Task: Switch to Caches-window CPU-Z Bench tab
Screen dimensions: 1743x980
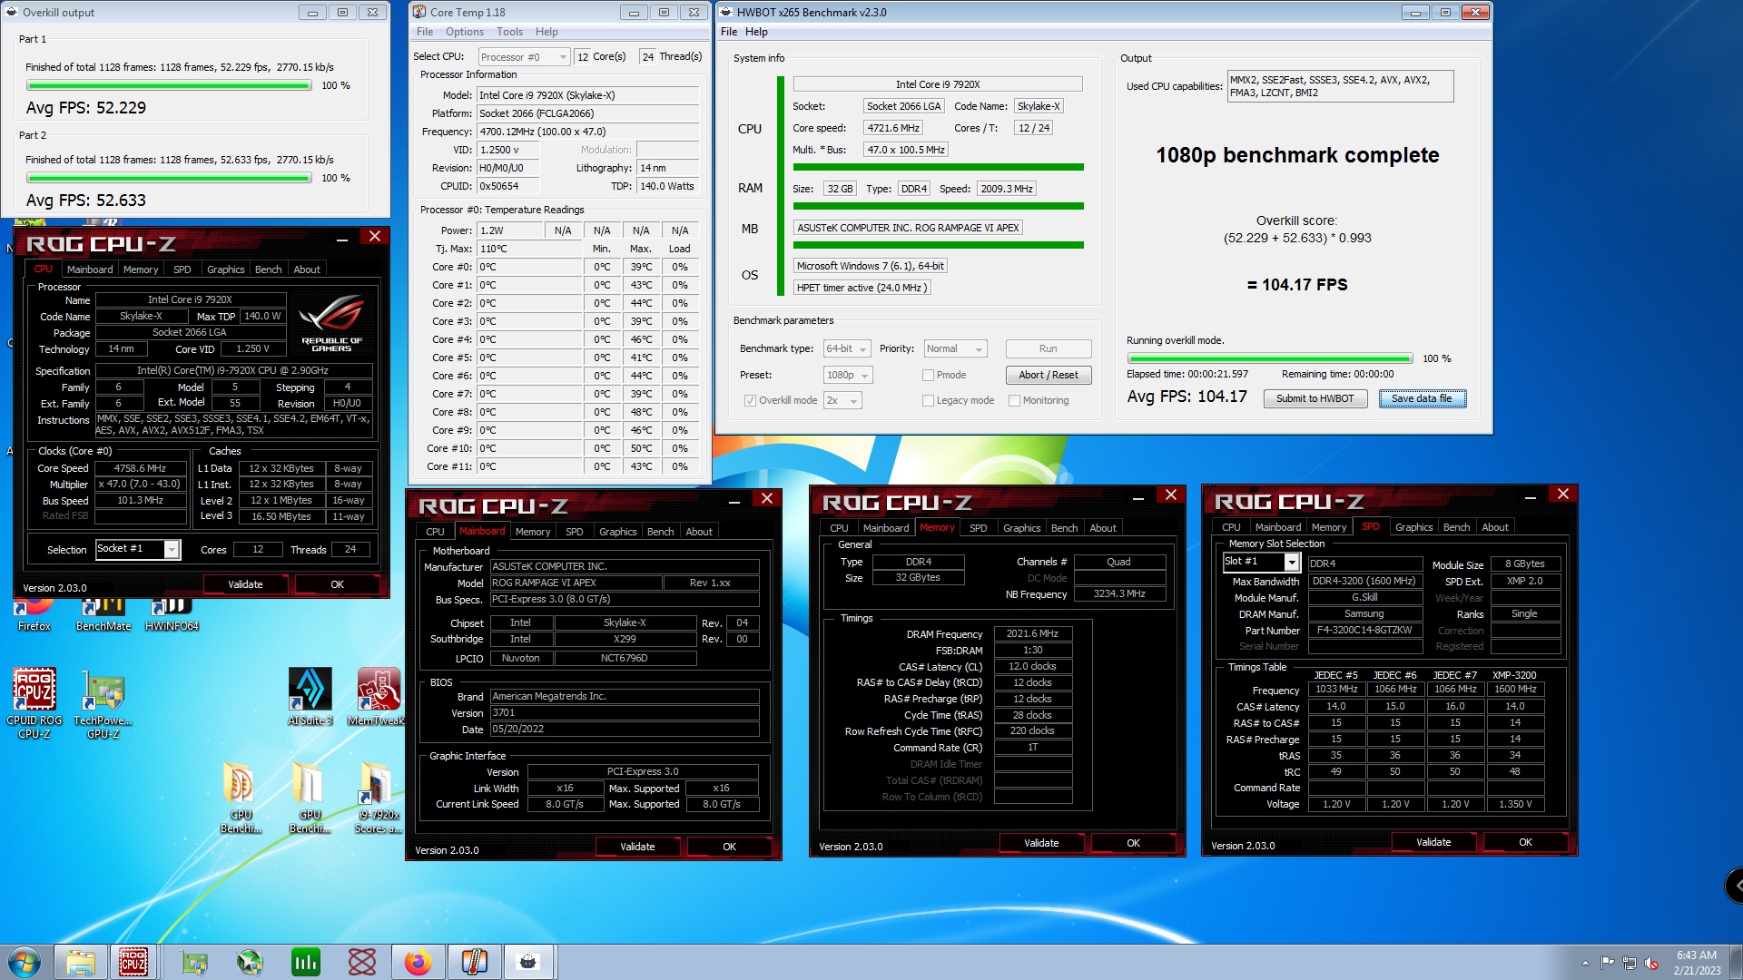Action: click(x=268, y=269)
